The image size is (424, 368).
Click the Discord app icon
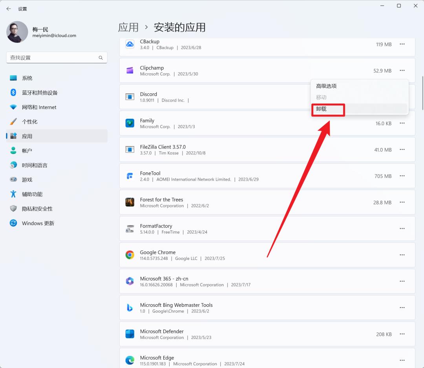click(x=130, y=97)
